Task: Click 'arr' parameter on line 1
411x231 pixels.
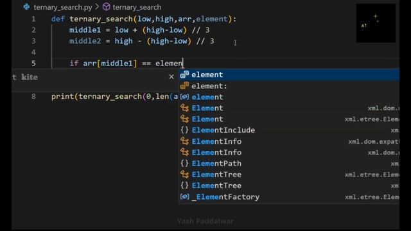Action: click(184, 19)
